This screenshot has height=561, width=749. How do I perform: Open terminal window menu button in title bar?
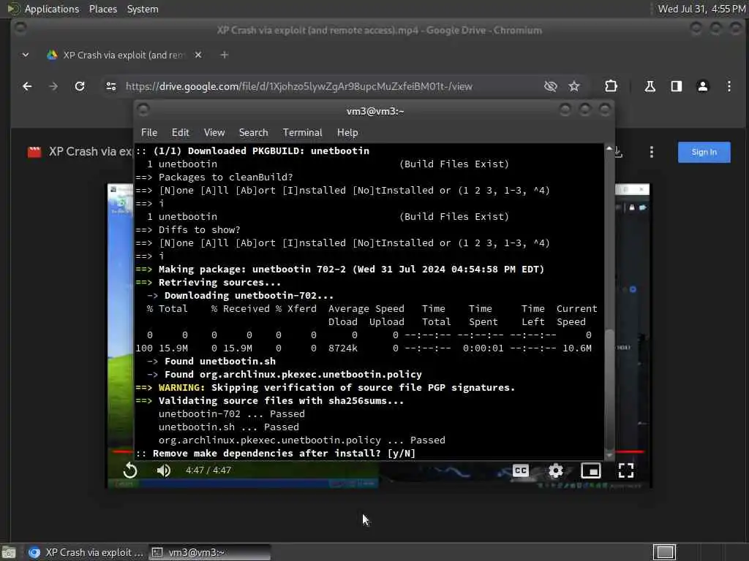[x=143, y=110]
